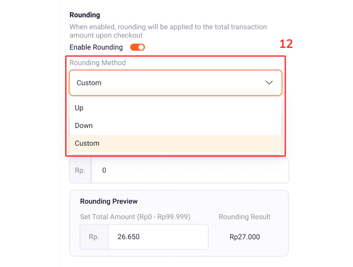Click the chevron arrow in the Rounding Method box
Screen dimensions: 353x267
[x=269, y=83]
